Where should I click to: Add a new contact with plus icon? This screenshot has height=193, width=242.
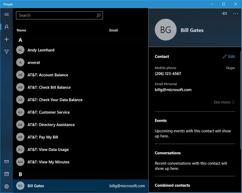6,39
